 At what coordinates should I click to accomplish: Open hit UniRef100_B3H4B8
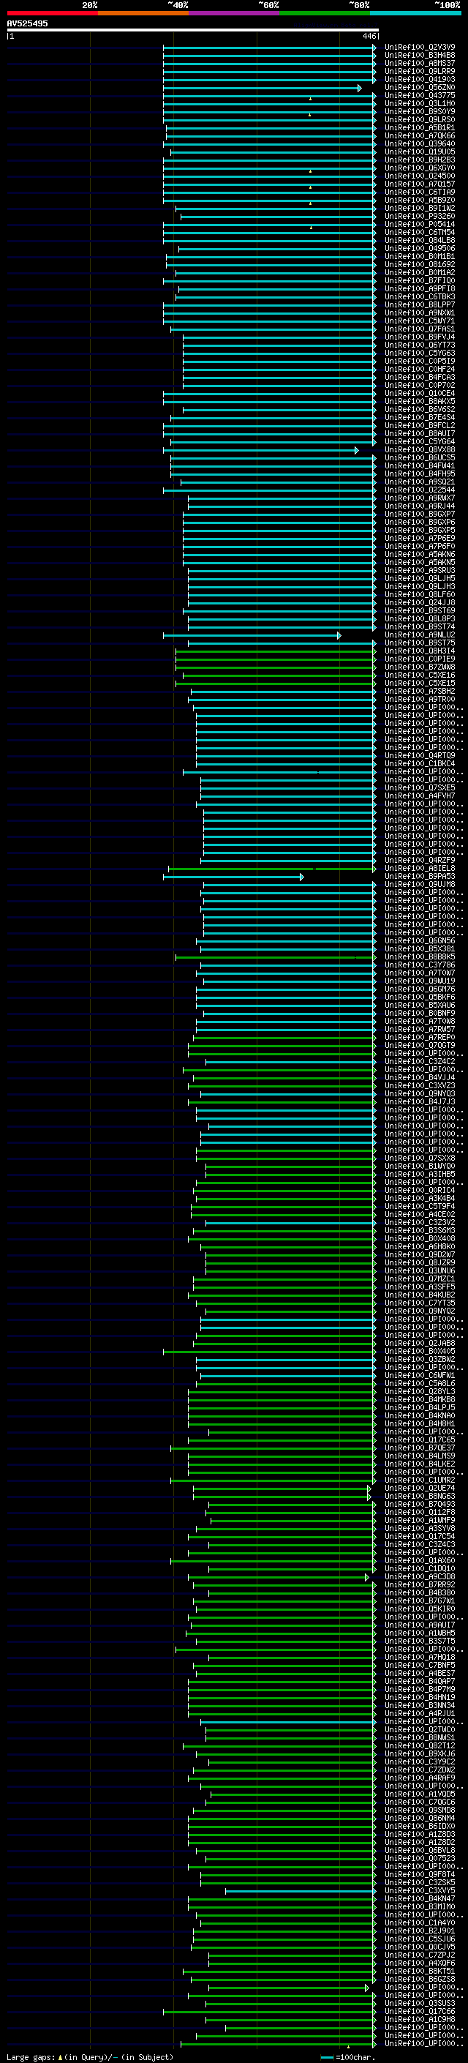(x=420, y=56)
